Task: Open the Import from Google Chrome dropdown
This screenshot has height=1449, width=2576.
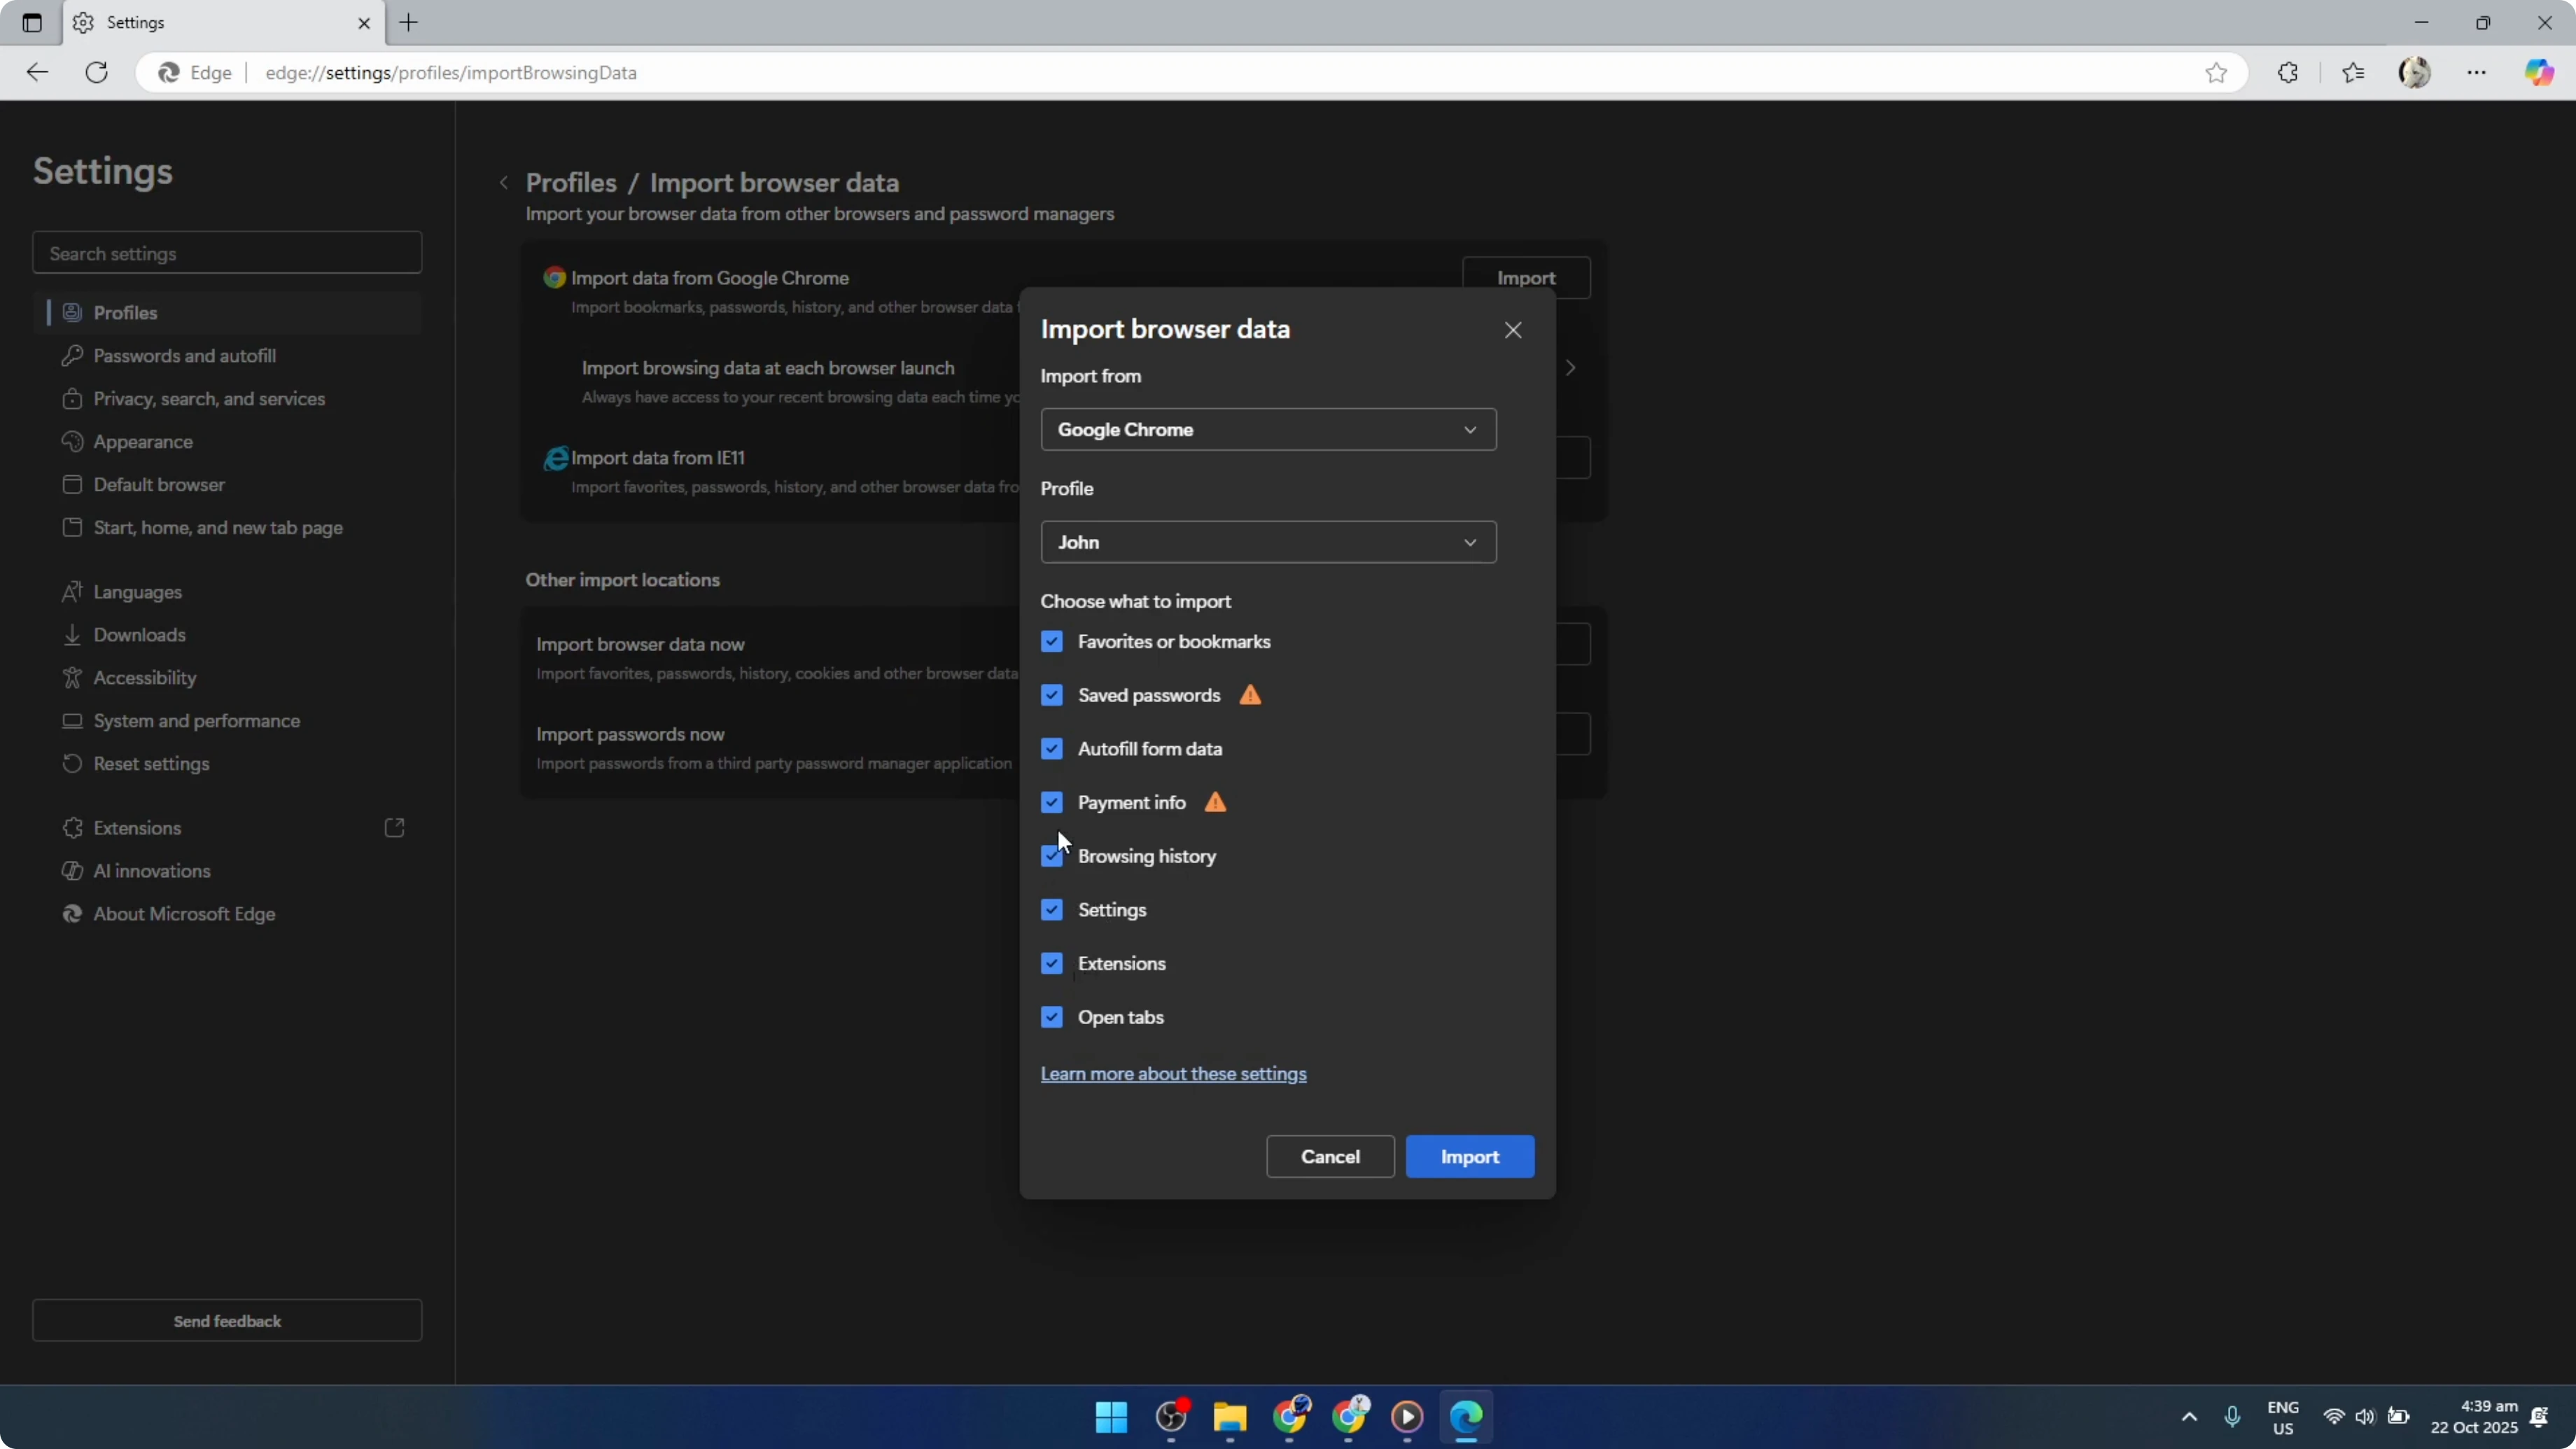Action: point(1268,429)
